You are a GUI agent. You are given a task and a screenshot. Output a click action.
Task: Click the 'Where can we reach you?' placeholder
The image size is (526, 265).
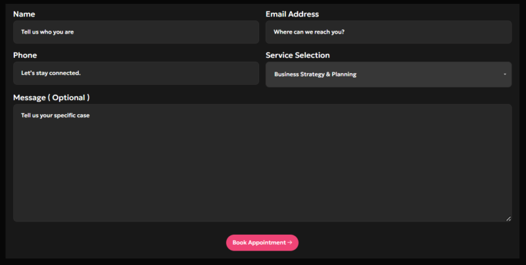(309, 32)
